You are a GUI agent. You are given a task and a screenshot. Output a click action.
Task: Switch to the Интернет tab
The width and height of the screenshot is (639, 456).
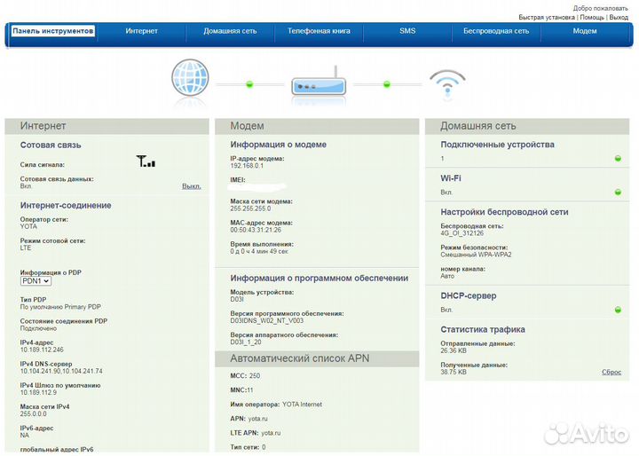tap(141, 31)
